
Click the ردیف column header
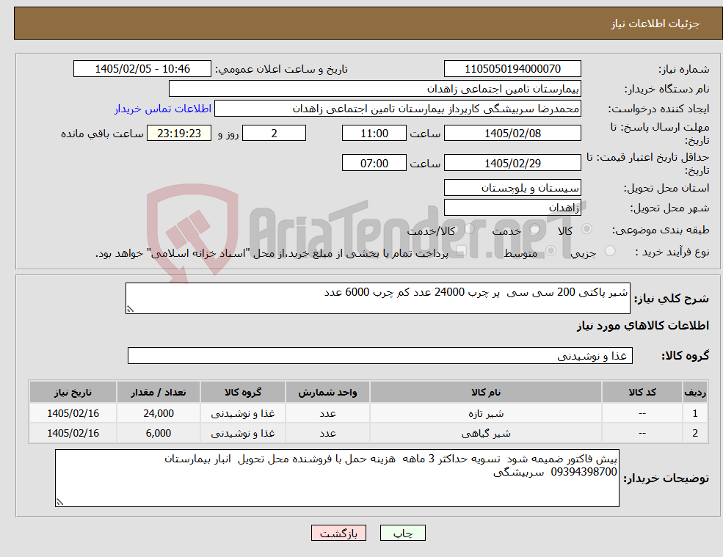pos(695,393)
